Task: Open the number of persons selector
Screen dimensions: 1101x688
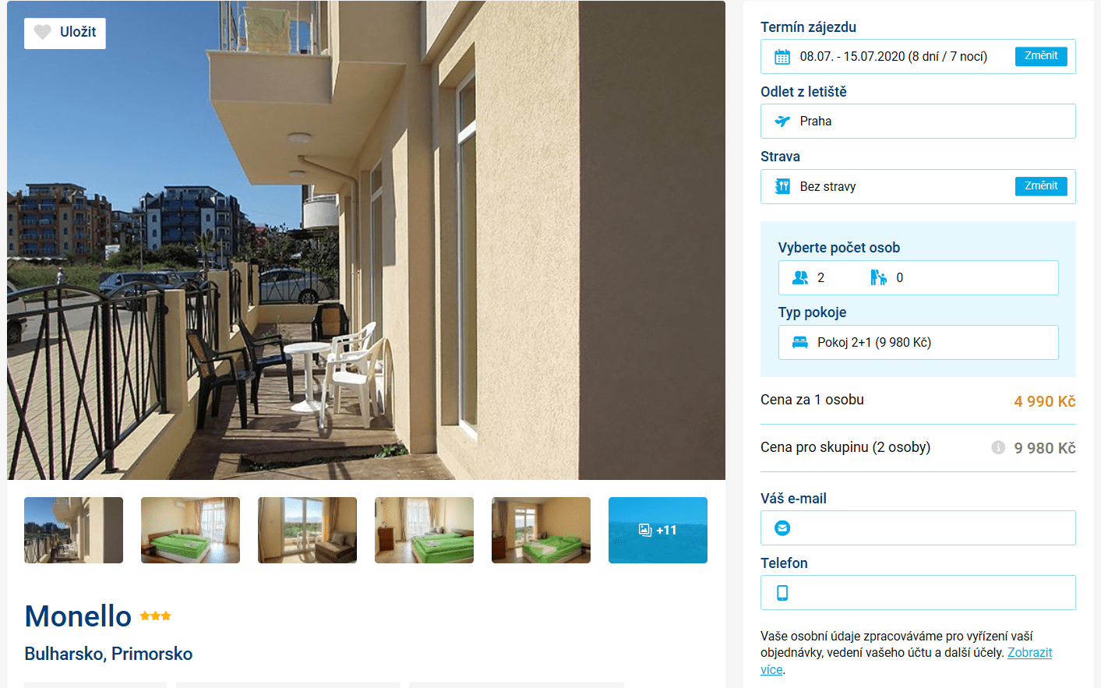Action: (918, 277)
